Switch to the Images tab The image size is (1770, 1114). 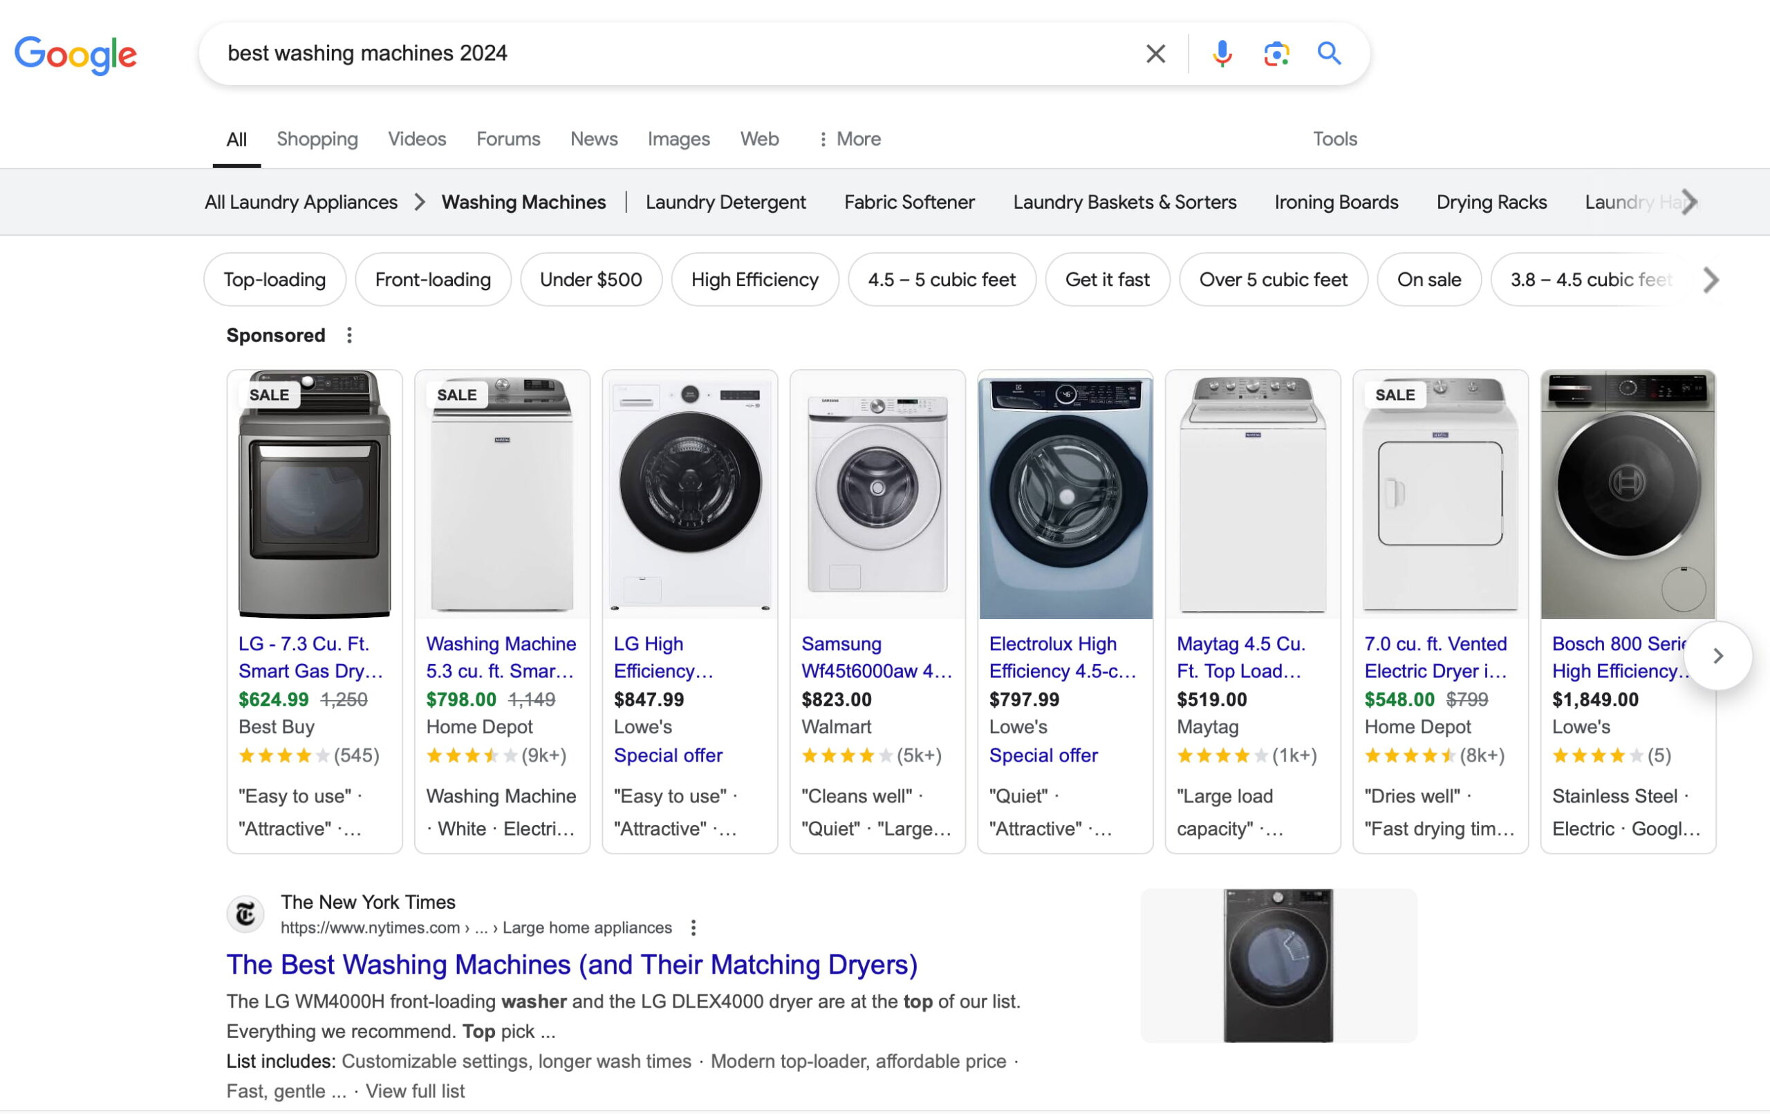tap(678, 139)
